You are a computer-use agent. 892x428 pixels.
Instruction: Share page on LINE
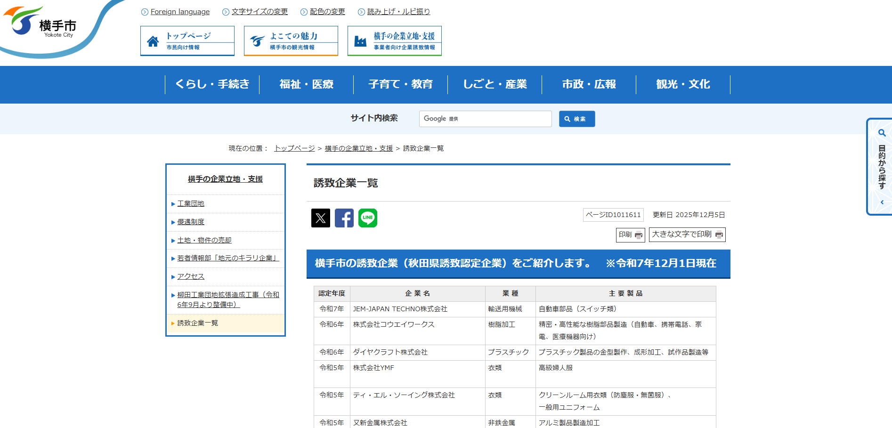pyautogui.click(x=368, y=218)
